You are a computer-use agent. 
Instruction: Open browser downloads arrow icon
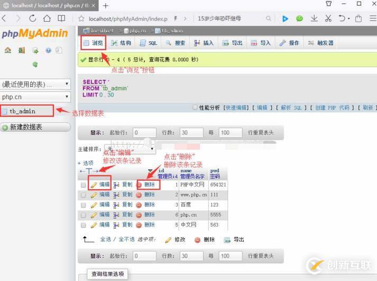coord(314,18)
